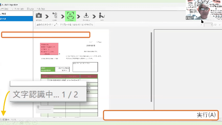
Task: Select the highlighted blue row in document list
Action: coord(16,19)
